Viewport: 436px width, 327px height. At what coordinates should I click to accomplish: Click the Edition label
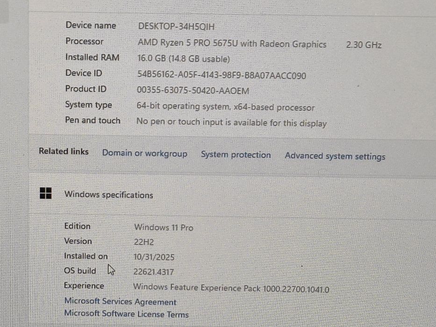tap(77, 226)
